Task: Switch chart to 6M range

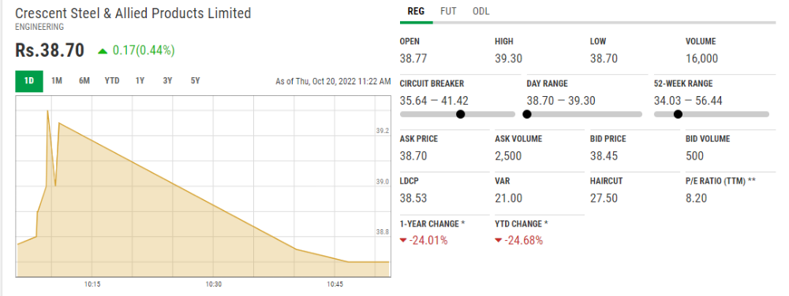Action: [84, 81]
